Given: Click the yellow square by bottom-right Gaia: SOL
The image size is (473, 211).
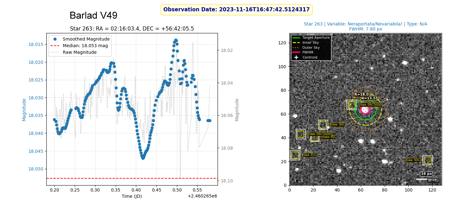Looking at the screenshot, I should [x=428, y=160].
